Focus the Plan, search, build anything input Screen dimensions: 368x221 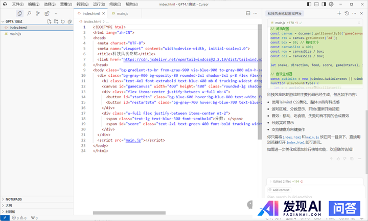[290, 197]
